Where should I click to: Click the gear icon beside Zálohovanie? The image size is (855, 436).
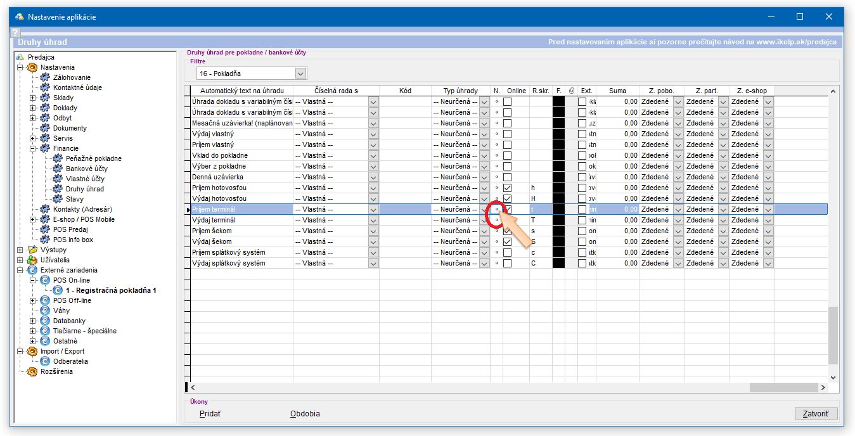point(44,77)
